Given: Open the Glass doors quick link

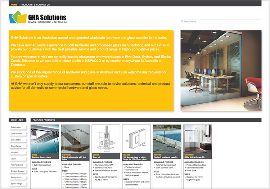Looking at the screenshot, I should pos(18,140).
